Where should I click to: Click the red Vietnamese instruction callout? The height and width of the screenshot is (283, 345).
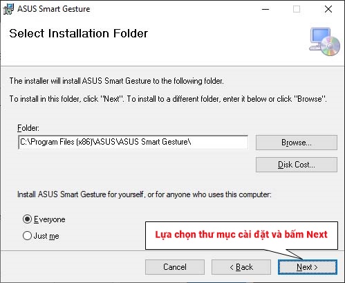(x=241, y=235)
